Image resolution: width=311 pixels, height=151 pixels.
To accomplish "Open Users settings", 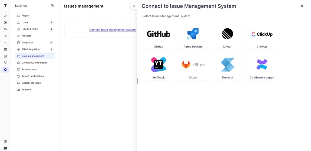I will pyautogui.click(x=35, y=23).
